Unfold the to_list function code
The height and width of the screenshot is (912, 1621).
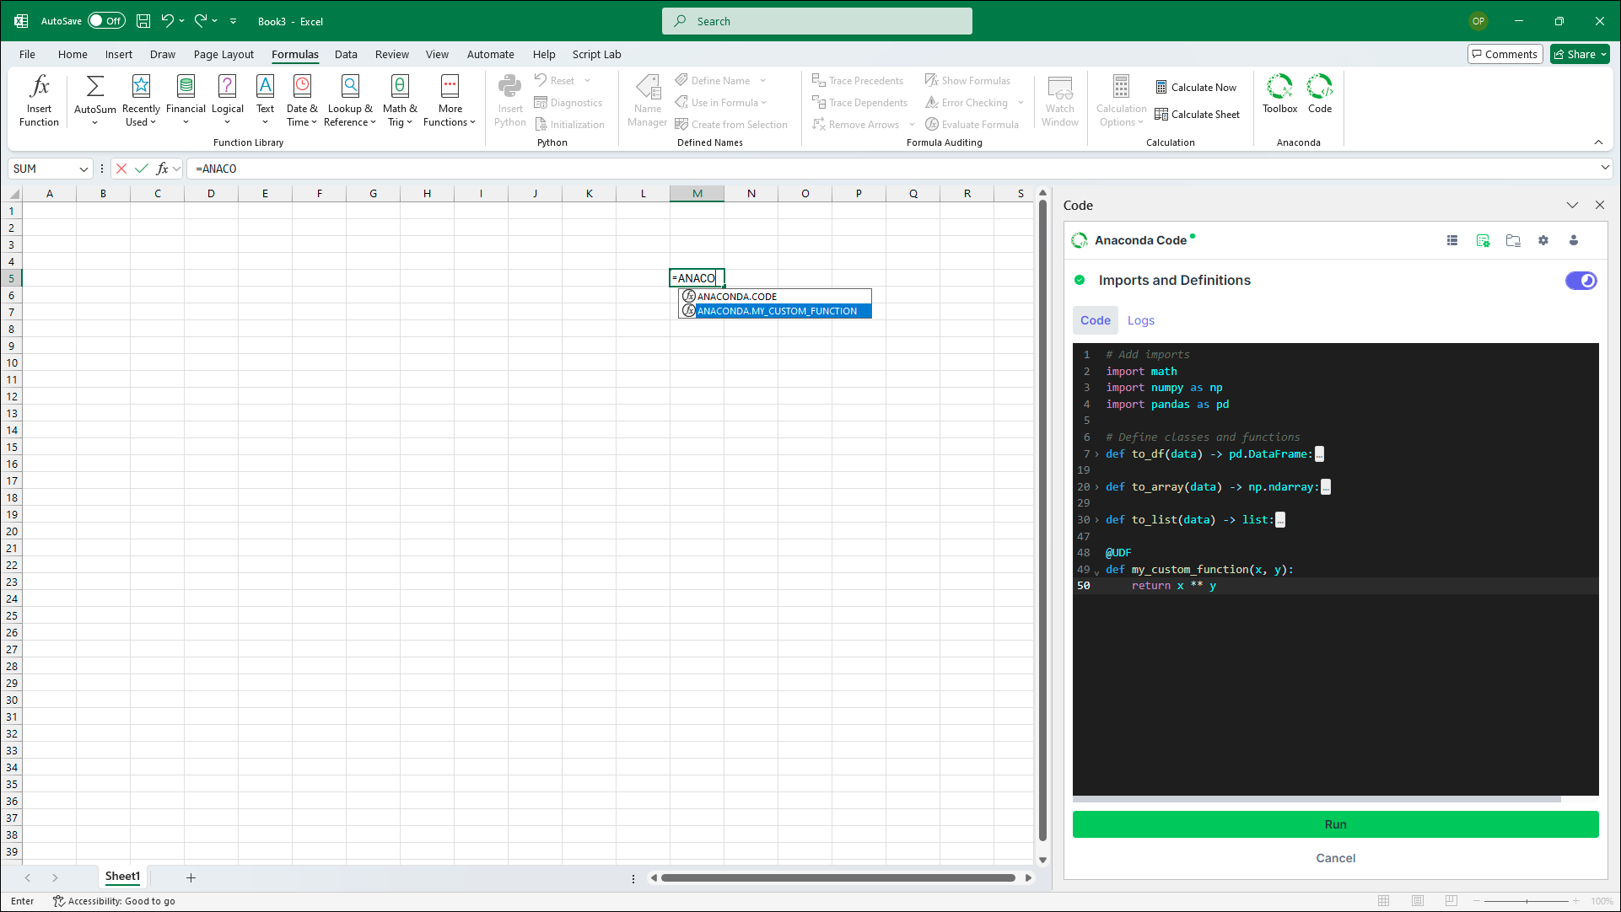tap(1096, 520)
